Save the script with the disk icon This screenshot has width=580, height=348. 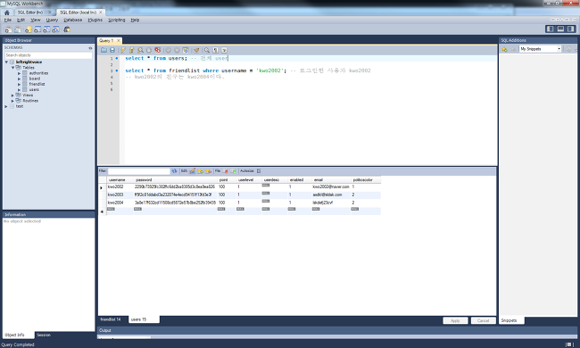[112, 50]
